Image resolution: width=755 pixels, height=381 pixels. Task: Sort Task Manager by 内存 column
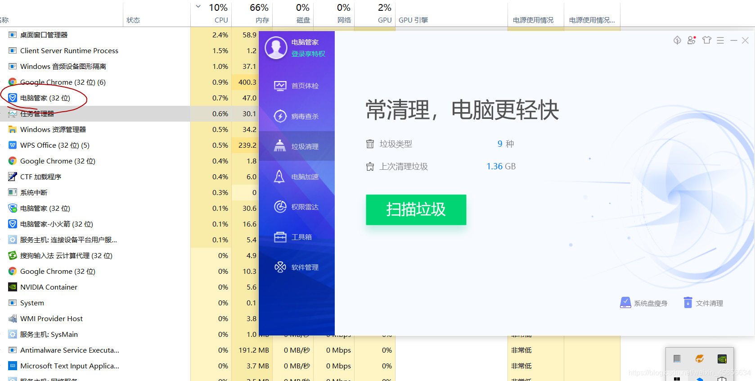tap(252, 14)
